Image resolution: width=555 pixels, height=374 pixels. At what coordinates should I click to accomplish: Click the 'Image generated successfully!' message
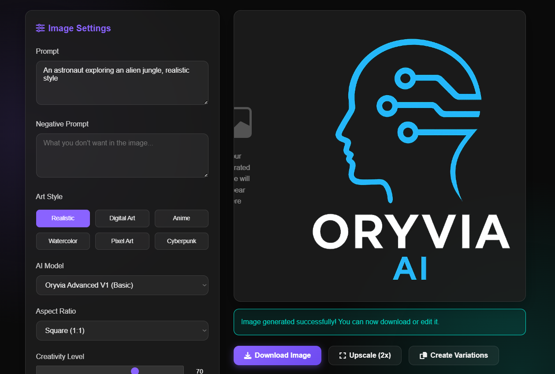click(340, 322)
